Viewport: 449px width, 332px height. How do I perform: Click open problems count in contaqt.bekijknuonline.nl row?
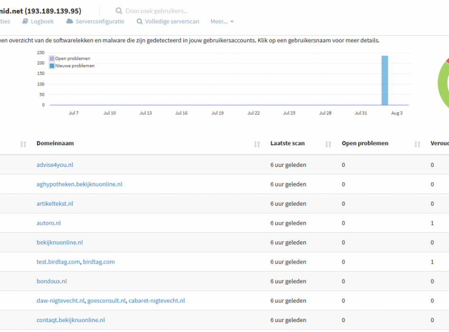click(x=343, y=320)
